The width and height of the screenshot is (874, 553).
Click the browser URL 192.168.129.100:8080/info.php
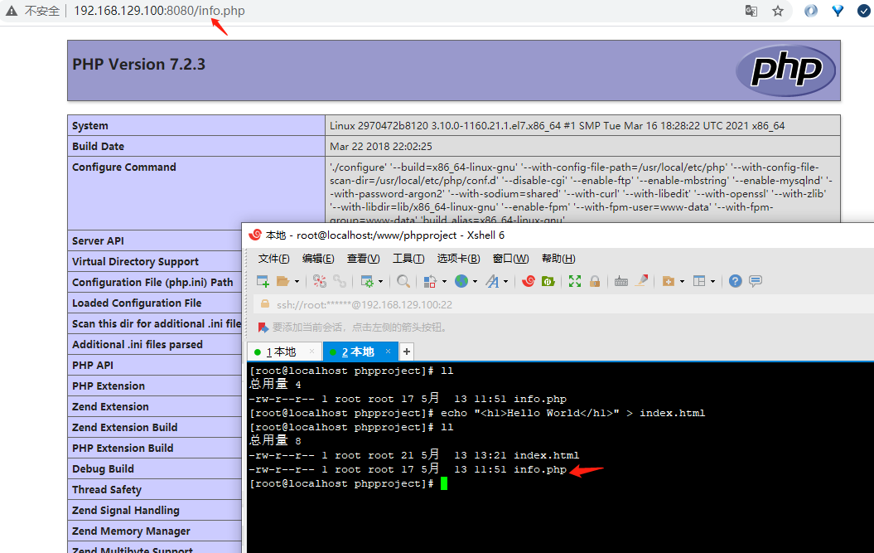pos(159,11)
